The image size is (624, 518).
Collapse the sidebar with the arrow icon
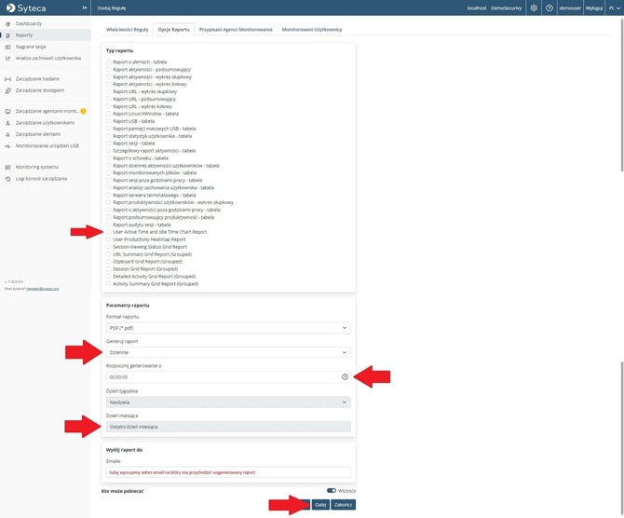click(x=84, y=7)
